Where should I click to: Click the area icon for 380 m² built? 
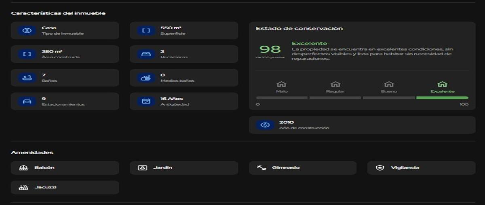(27, 54)
